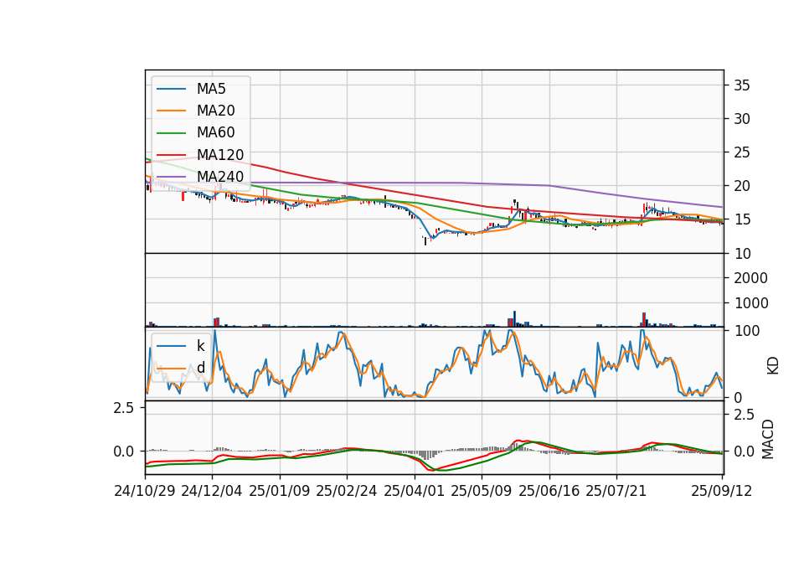Click the price axis value 20
804x578 pixels.
click(741, 186)
